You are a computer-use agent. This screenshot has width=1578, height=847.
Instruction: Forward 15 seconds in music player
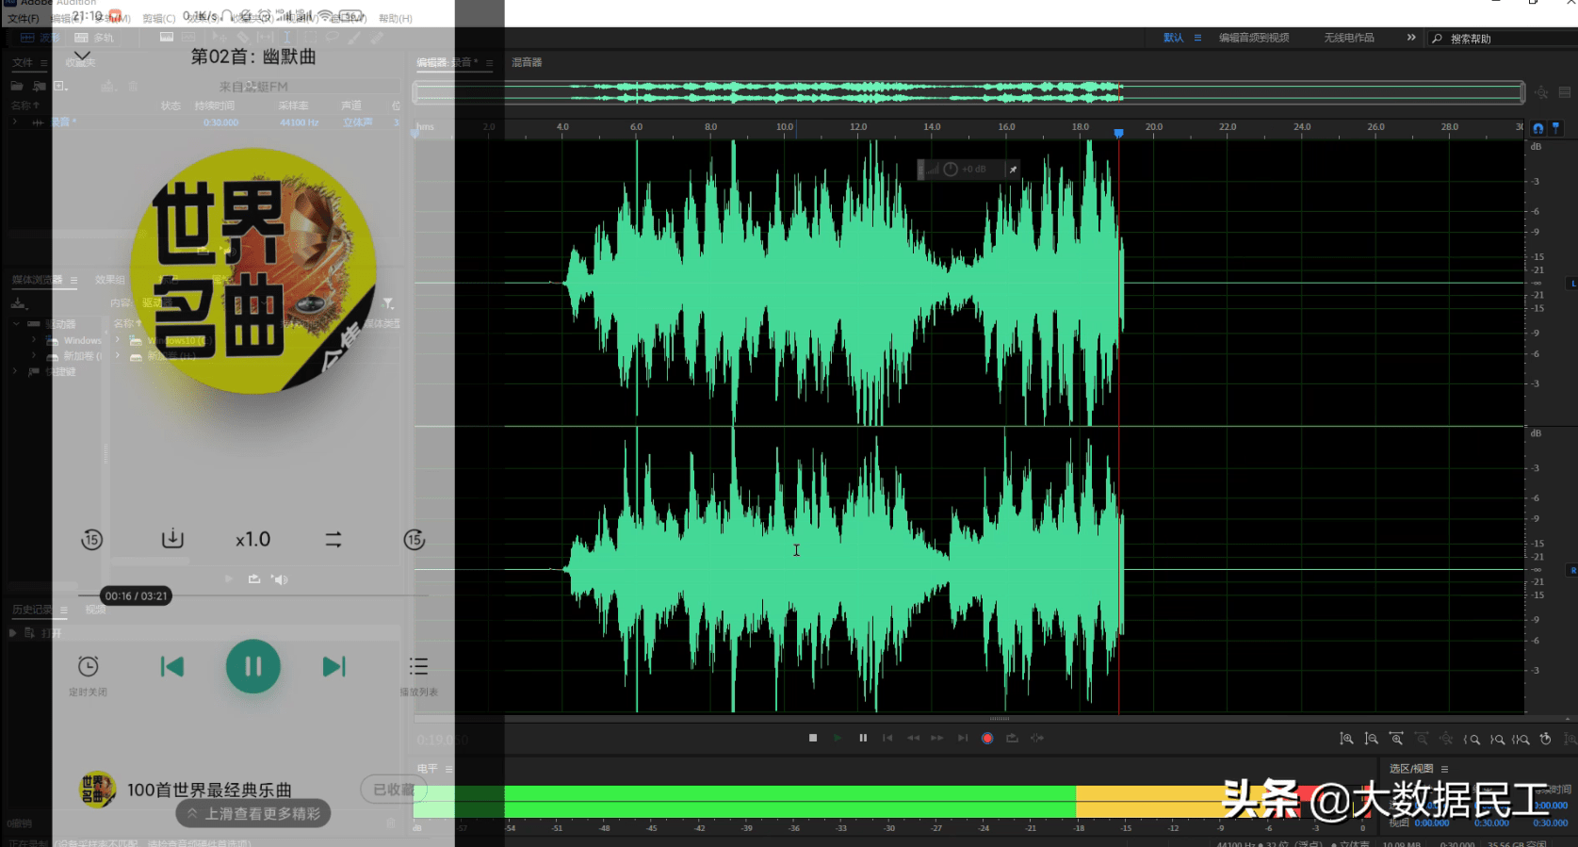pos(415,540)
